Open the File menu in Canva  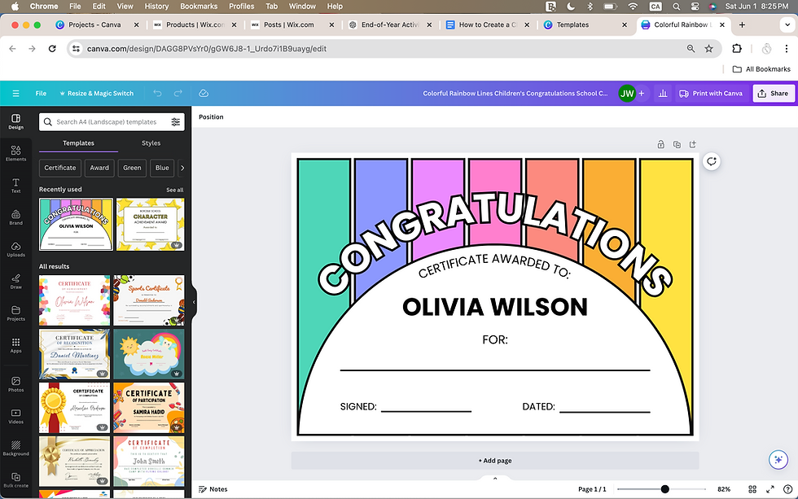[x=41, y=94]
